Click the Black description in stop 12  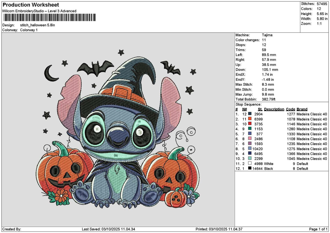tap(269, 169)
